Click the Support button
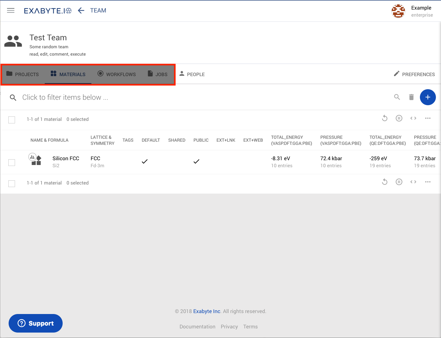 [35, 323]
